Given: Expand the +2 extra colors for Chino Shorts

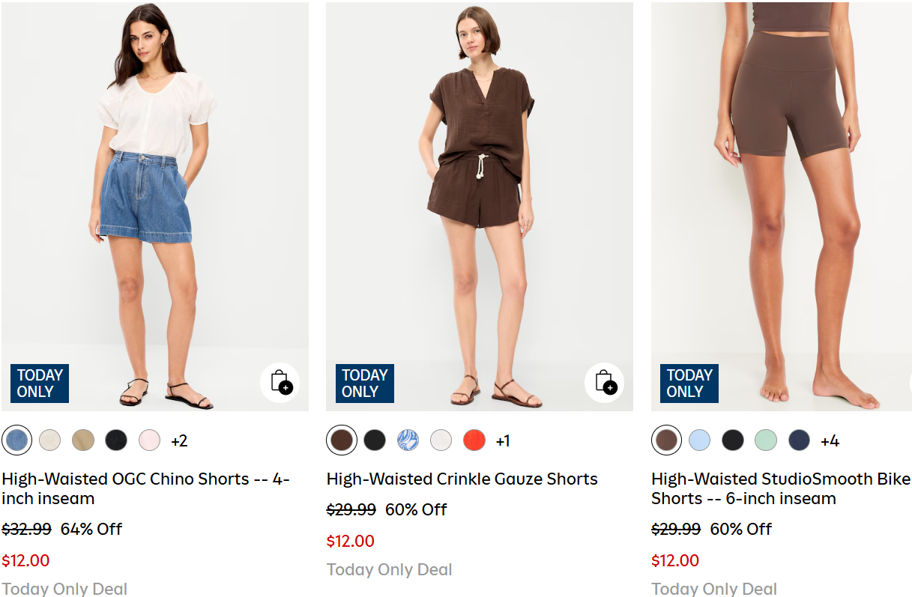Looking at the screenshot, I should [x=180, y=441].
